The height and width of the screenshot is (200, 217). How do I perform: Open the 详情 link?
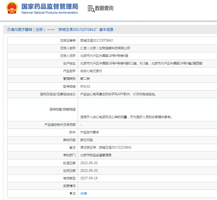pyautogui.click(x=83, y=193)
